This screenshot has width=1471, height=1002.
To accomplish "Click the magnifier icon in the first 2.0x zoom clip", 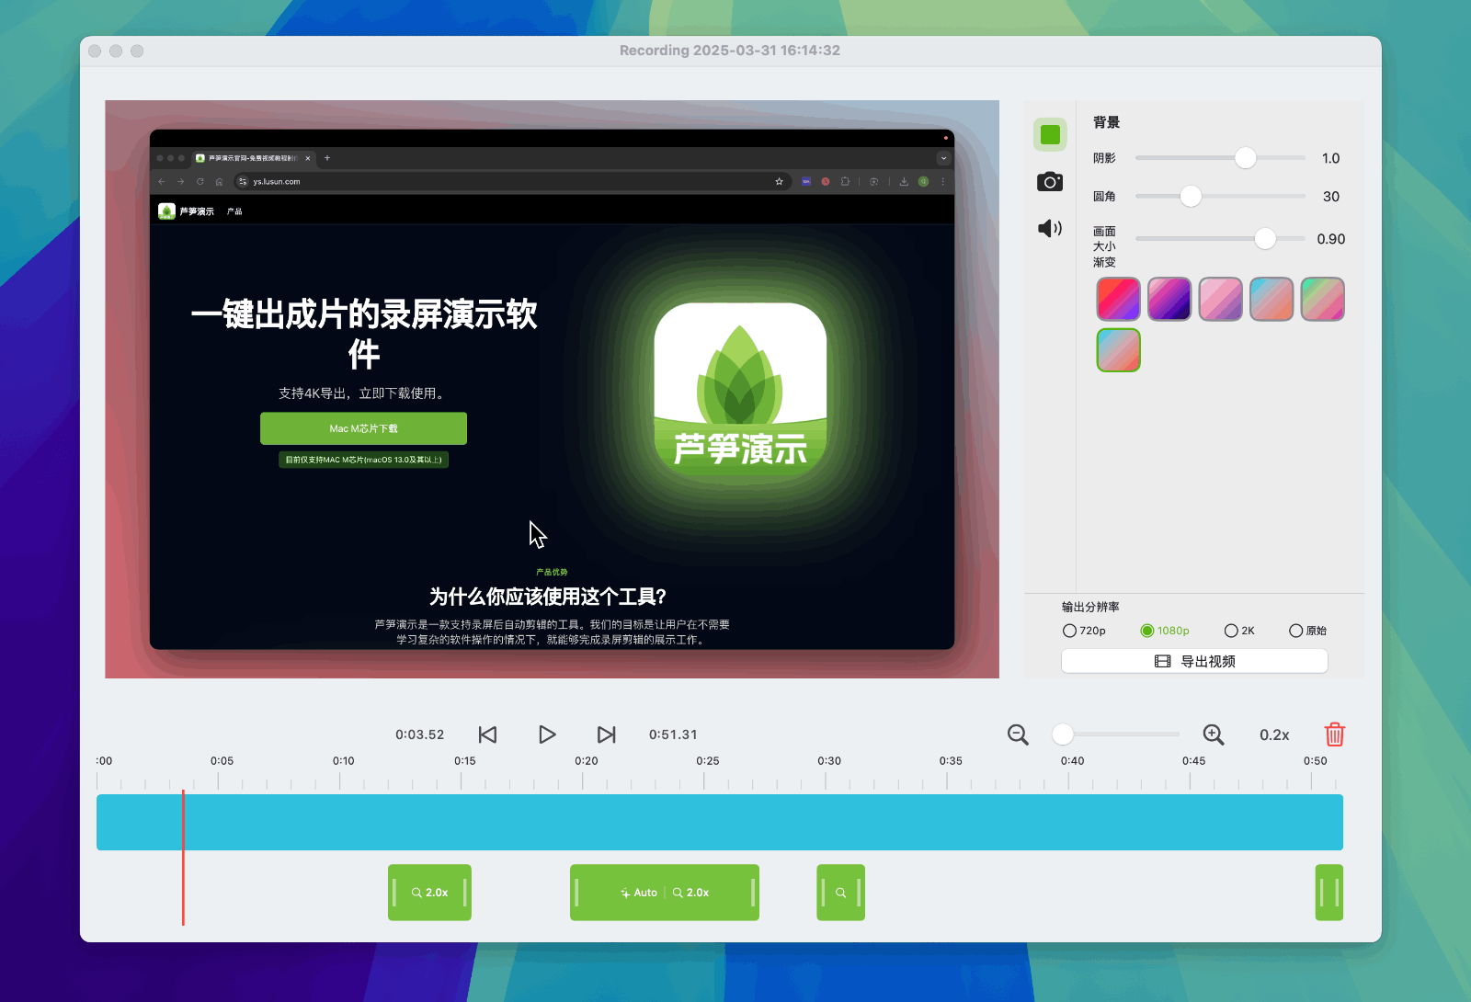I will [416, 893].
